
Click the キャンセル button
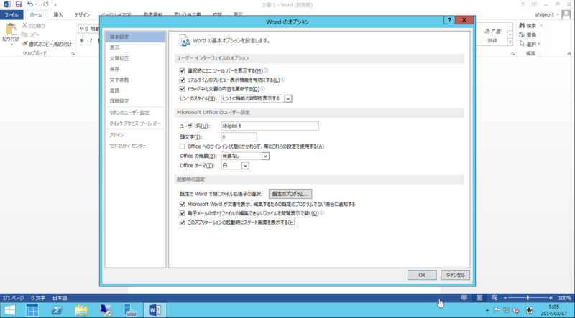455,275
